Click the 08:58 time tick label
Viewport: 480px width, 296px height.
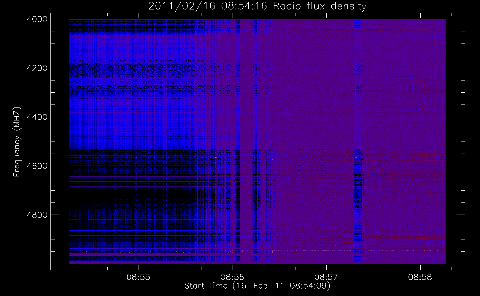click(420, 277)
